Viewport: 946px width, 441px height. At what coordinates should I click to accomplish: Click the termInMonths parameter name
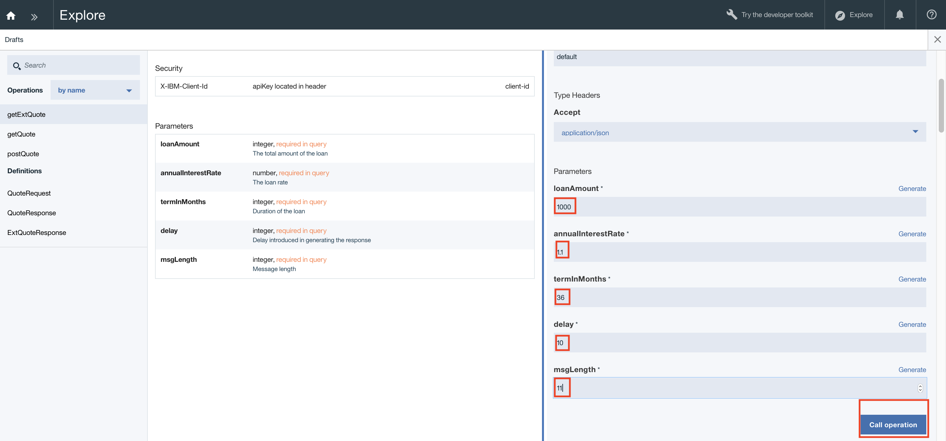pos(183,201)
